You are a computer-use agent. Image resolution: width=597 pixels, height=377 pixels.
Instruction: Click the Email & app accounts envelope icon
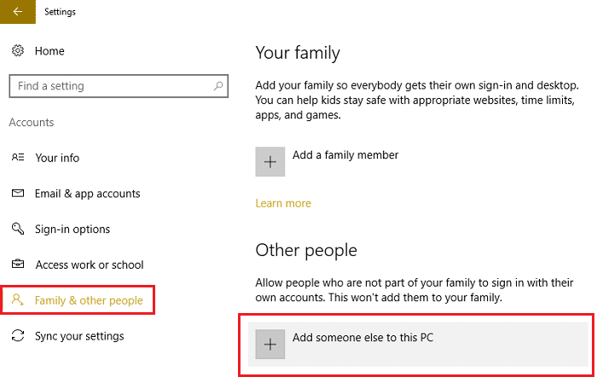click(x=18, y=194)
